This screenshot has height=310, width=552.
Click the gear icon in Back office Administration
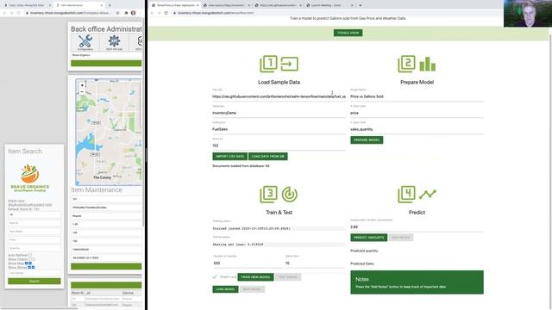click(x=114, y=40)
